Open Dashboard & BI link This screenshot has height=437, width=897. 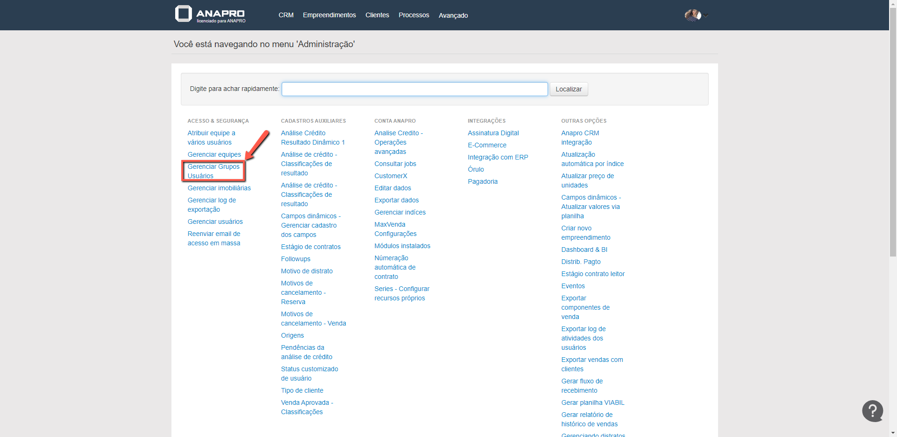click(x=584, y=250)
